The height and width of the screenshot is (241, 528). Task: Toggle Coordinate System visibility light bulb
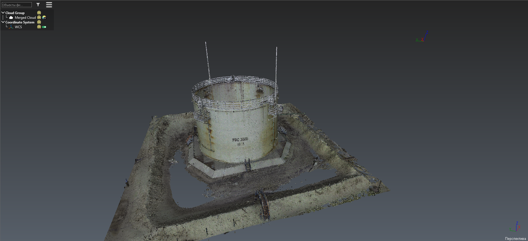point(39,22)
